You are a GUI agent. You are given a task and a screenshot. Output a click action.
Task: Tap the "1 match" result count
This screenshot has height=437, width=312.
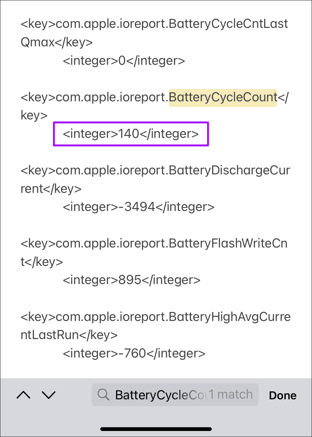[231, 394]
